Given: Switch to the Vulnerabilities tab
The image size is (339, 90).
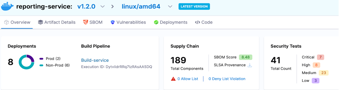Looking at the screenshot, I should 128,22.
